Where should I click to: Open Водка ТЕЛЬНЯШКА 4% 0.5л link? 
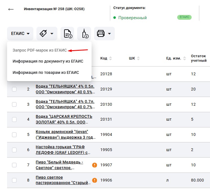[x=65, y=89]
